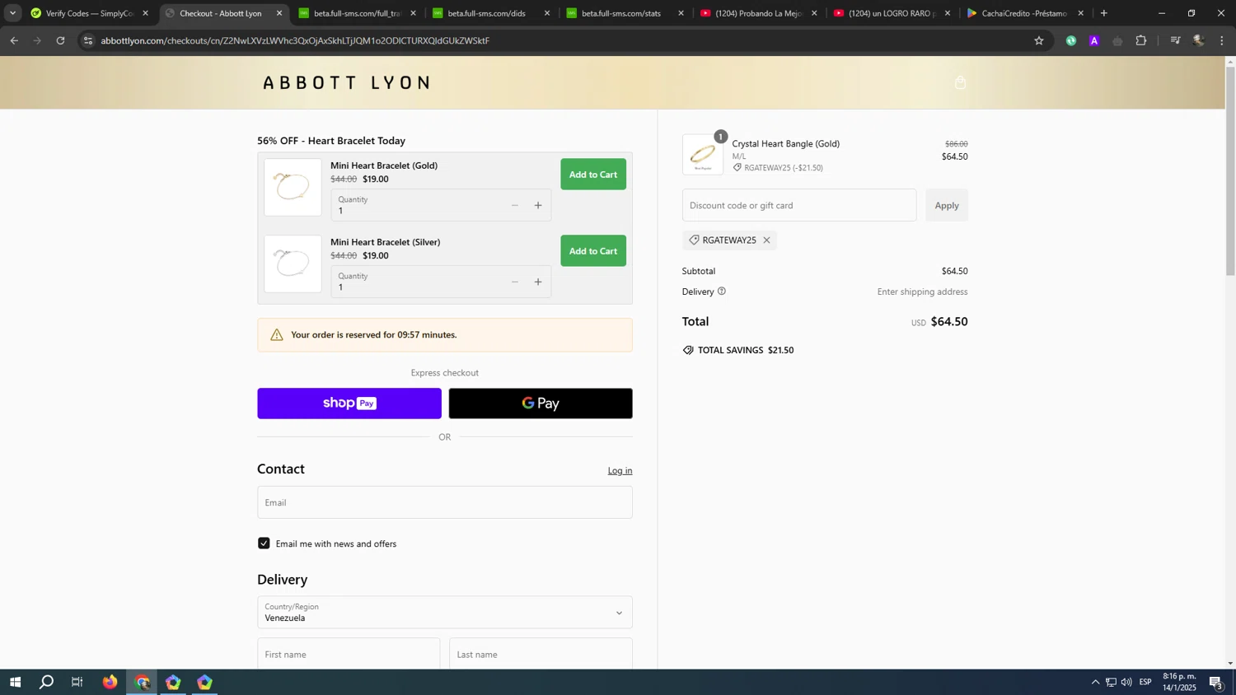This screenshot has height=695, width=1236.
Task: Bookmark this page with star icon
Action: pyautogui.click(x=1039, y=40)
